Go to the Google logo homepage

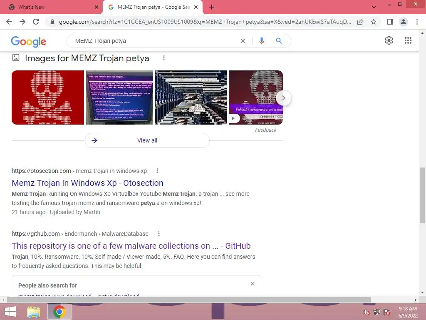coord(29,41)
